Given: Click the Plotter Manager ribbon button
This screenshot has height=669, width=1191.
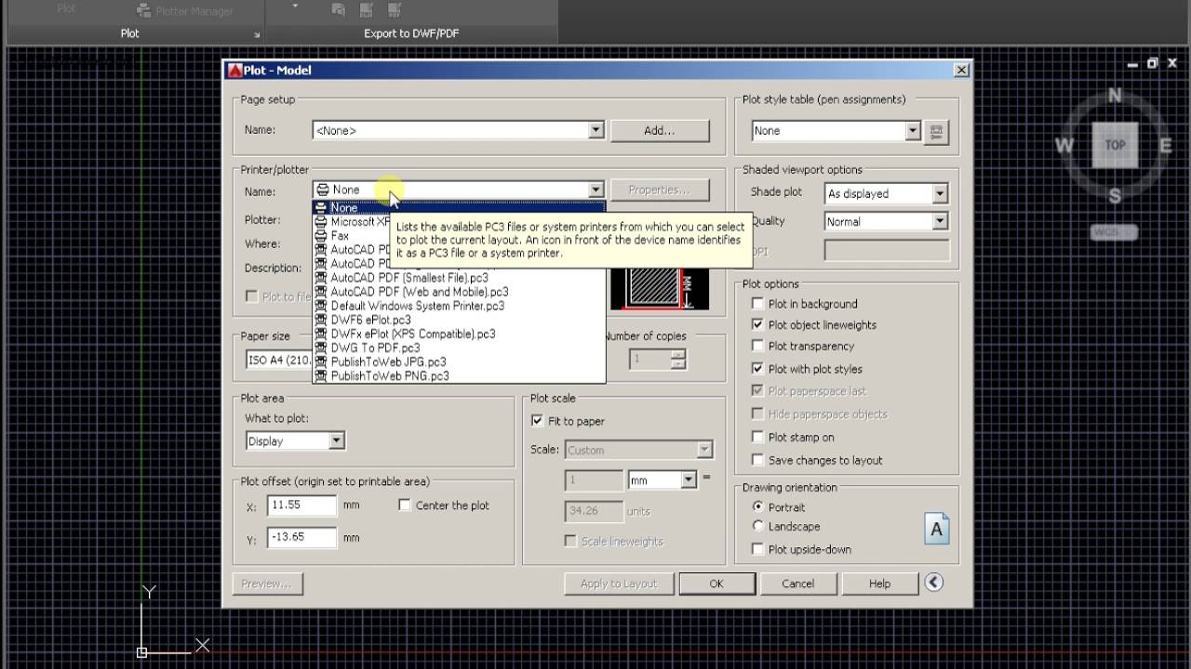Looking at the screenshot, I should (184, 11).
